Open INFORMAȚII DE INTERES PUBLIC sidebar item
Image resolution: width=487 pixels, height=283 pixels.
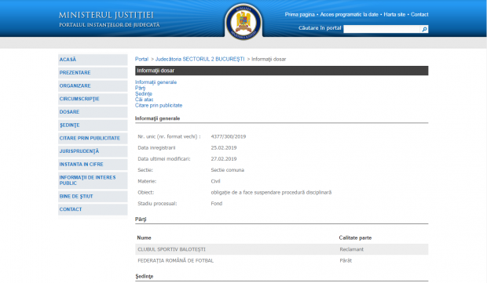(x=93, y=180)
